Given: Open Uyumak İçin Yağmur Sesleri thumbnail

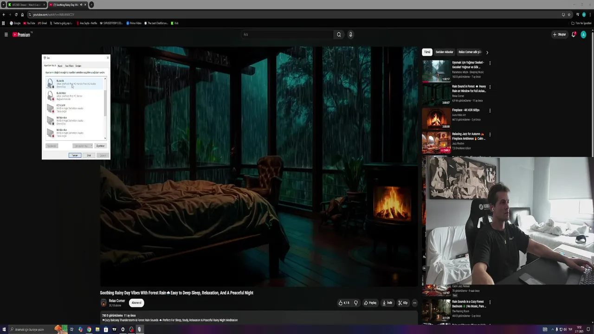Looking at the screenshot, I should 436,71.
